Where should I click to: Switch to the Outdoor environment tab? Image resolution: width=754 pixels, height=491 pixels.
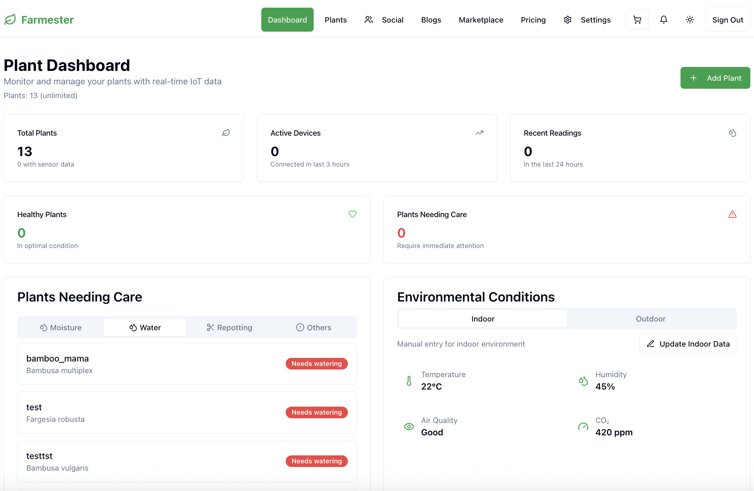(x=651, y=319)
